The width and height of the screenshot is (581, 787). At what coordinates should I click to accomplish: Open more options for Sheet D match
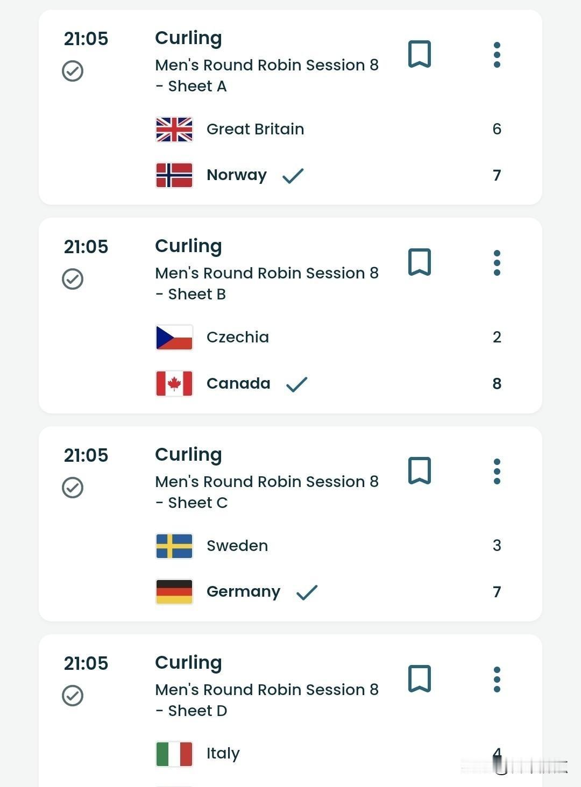(497, 679)
